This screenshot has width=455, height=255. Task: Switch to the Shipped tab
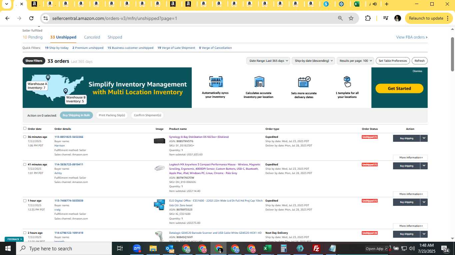(x=115, y=37)
